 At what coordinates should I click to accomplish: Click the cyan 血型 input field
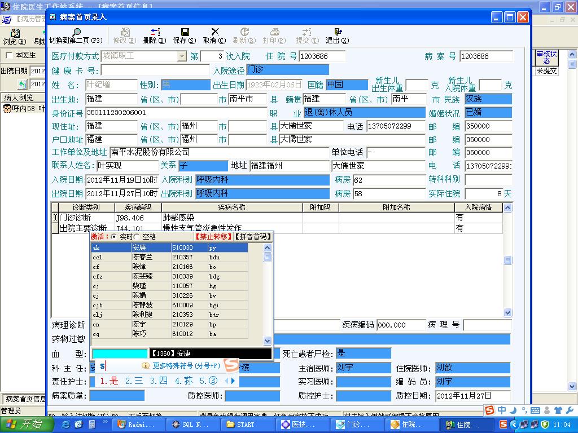[120, 354]
